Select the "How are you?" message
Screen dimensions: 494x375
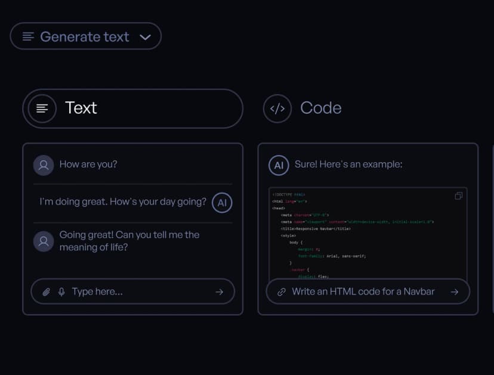tap(88, 165)
